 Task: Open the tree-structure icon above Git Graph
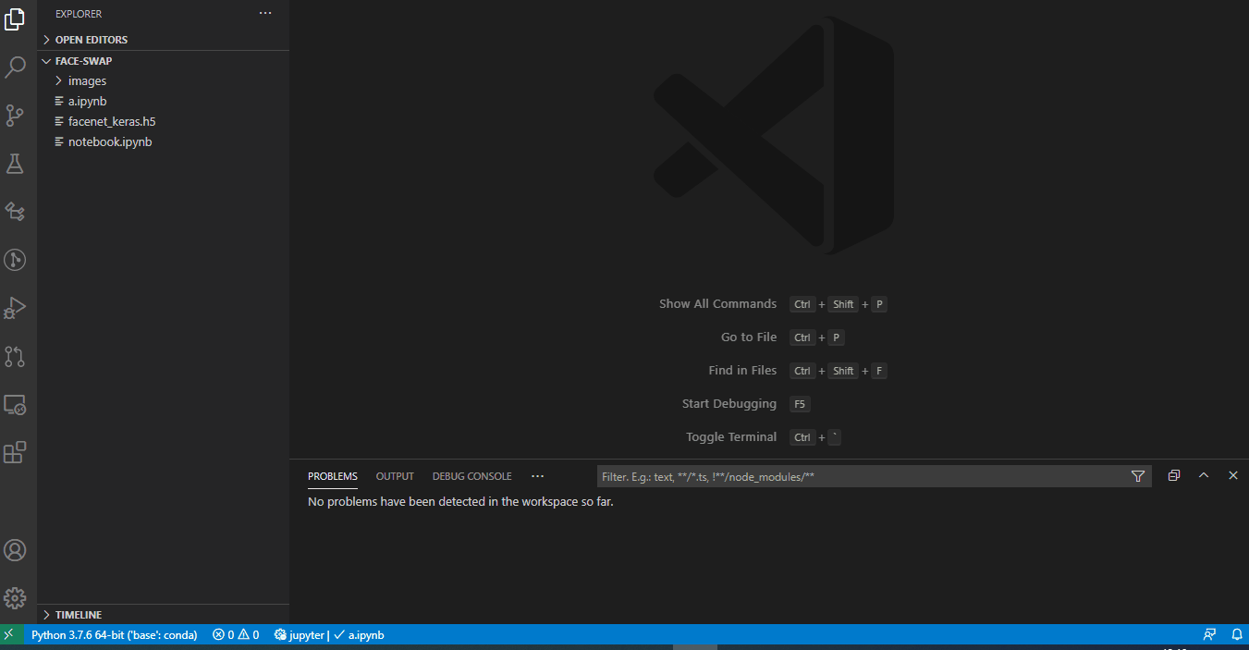point(15,212)
